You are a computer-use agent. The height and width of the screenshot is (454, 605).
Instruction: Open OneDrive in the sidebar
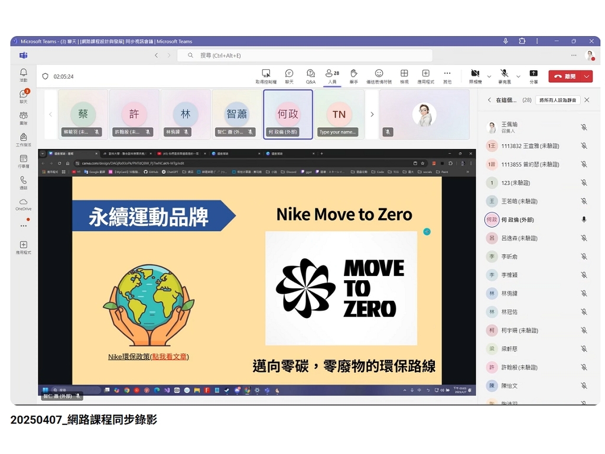24,204
